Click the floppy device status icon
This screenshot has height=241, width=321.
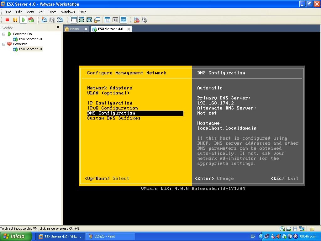point(295,229)
